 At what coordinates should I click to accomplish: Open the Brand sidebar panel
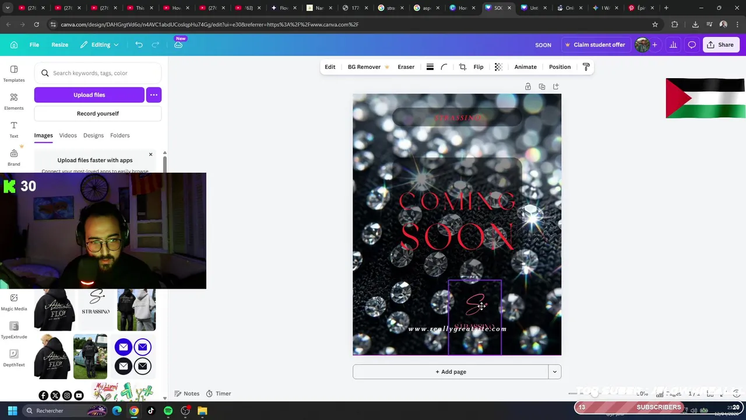pos(14,157)
